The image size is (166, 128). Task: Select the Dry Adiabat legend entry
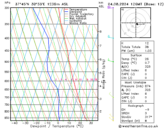click(x=77, y=17)
